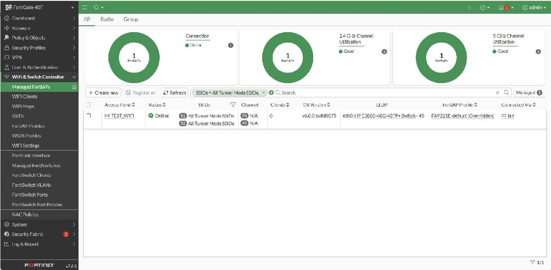Click the Refresh button
This screenshot has width=551, height=270.
coord(174,93)
